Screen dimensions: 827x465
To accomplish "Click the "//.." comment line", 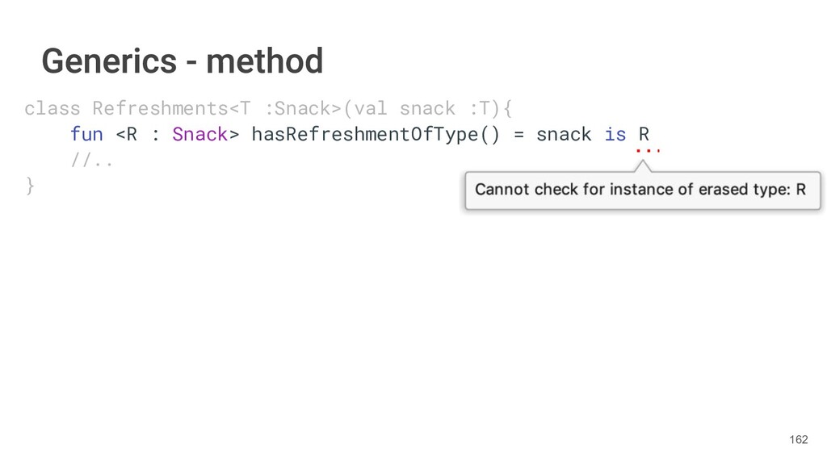I will tap(91, 160).
